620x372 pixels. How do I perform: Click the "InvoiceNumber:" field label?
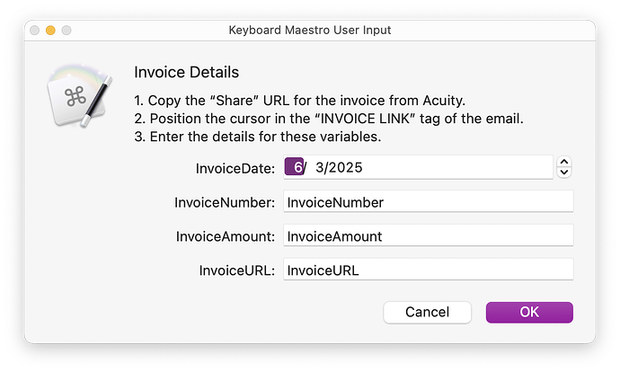click(225, 202)
